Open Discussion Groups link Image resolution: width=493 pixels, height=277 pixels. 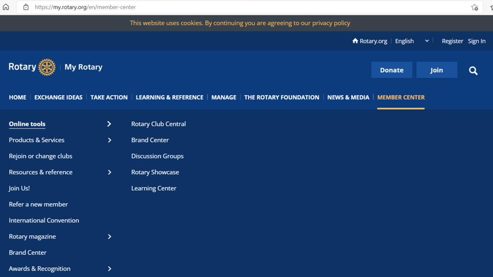click(157, 156)
